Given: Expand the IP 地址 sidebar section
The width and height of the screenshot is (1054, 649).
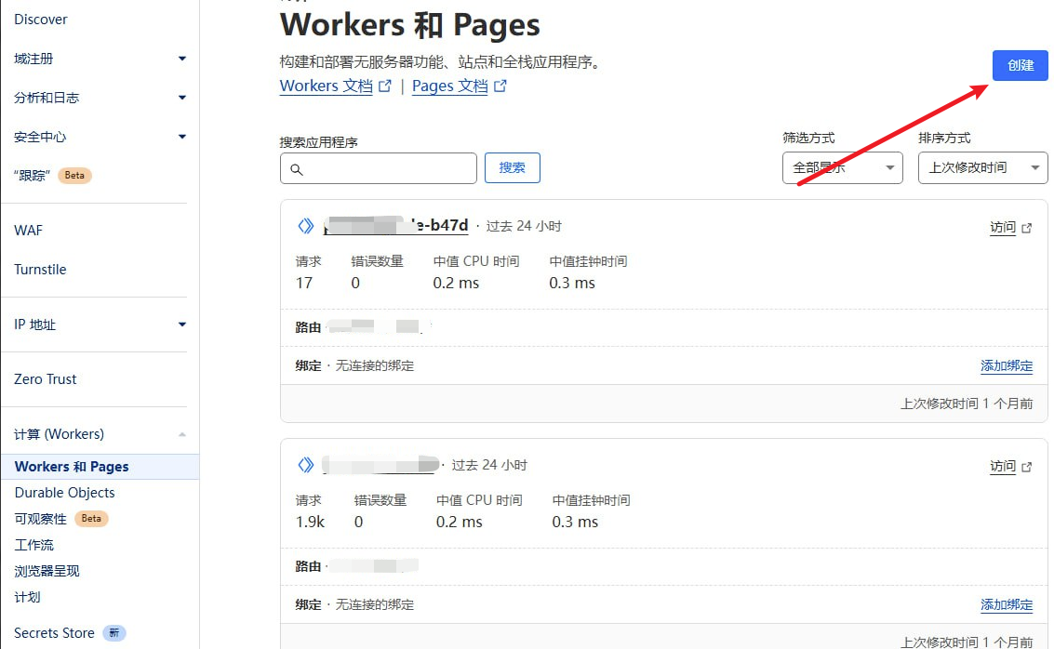Looking at the screenshot, I should pyautogui.click(x=100, y=324).
